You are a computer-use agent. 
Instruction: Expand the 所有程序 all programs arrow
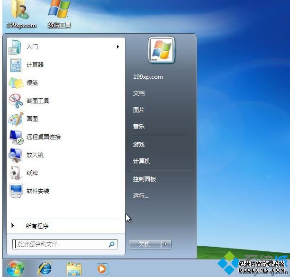click(x=13, y=225)
